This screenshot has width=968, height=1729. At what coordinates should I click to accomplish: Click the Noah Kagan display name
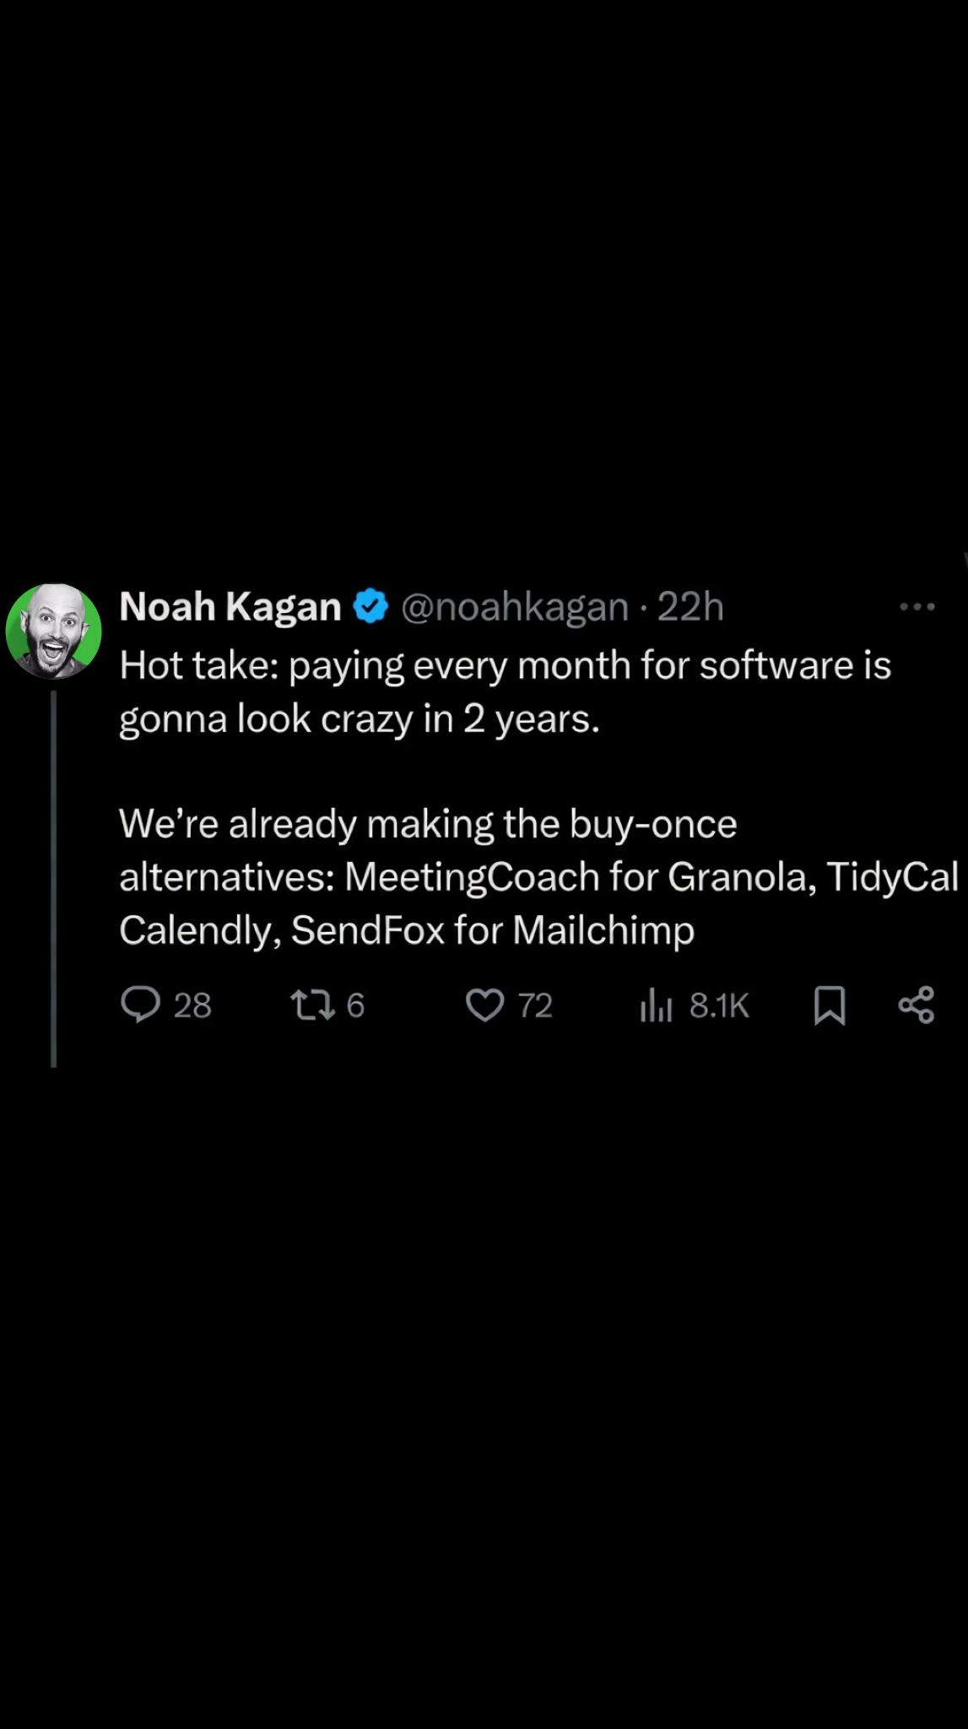coord(230,607)
